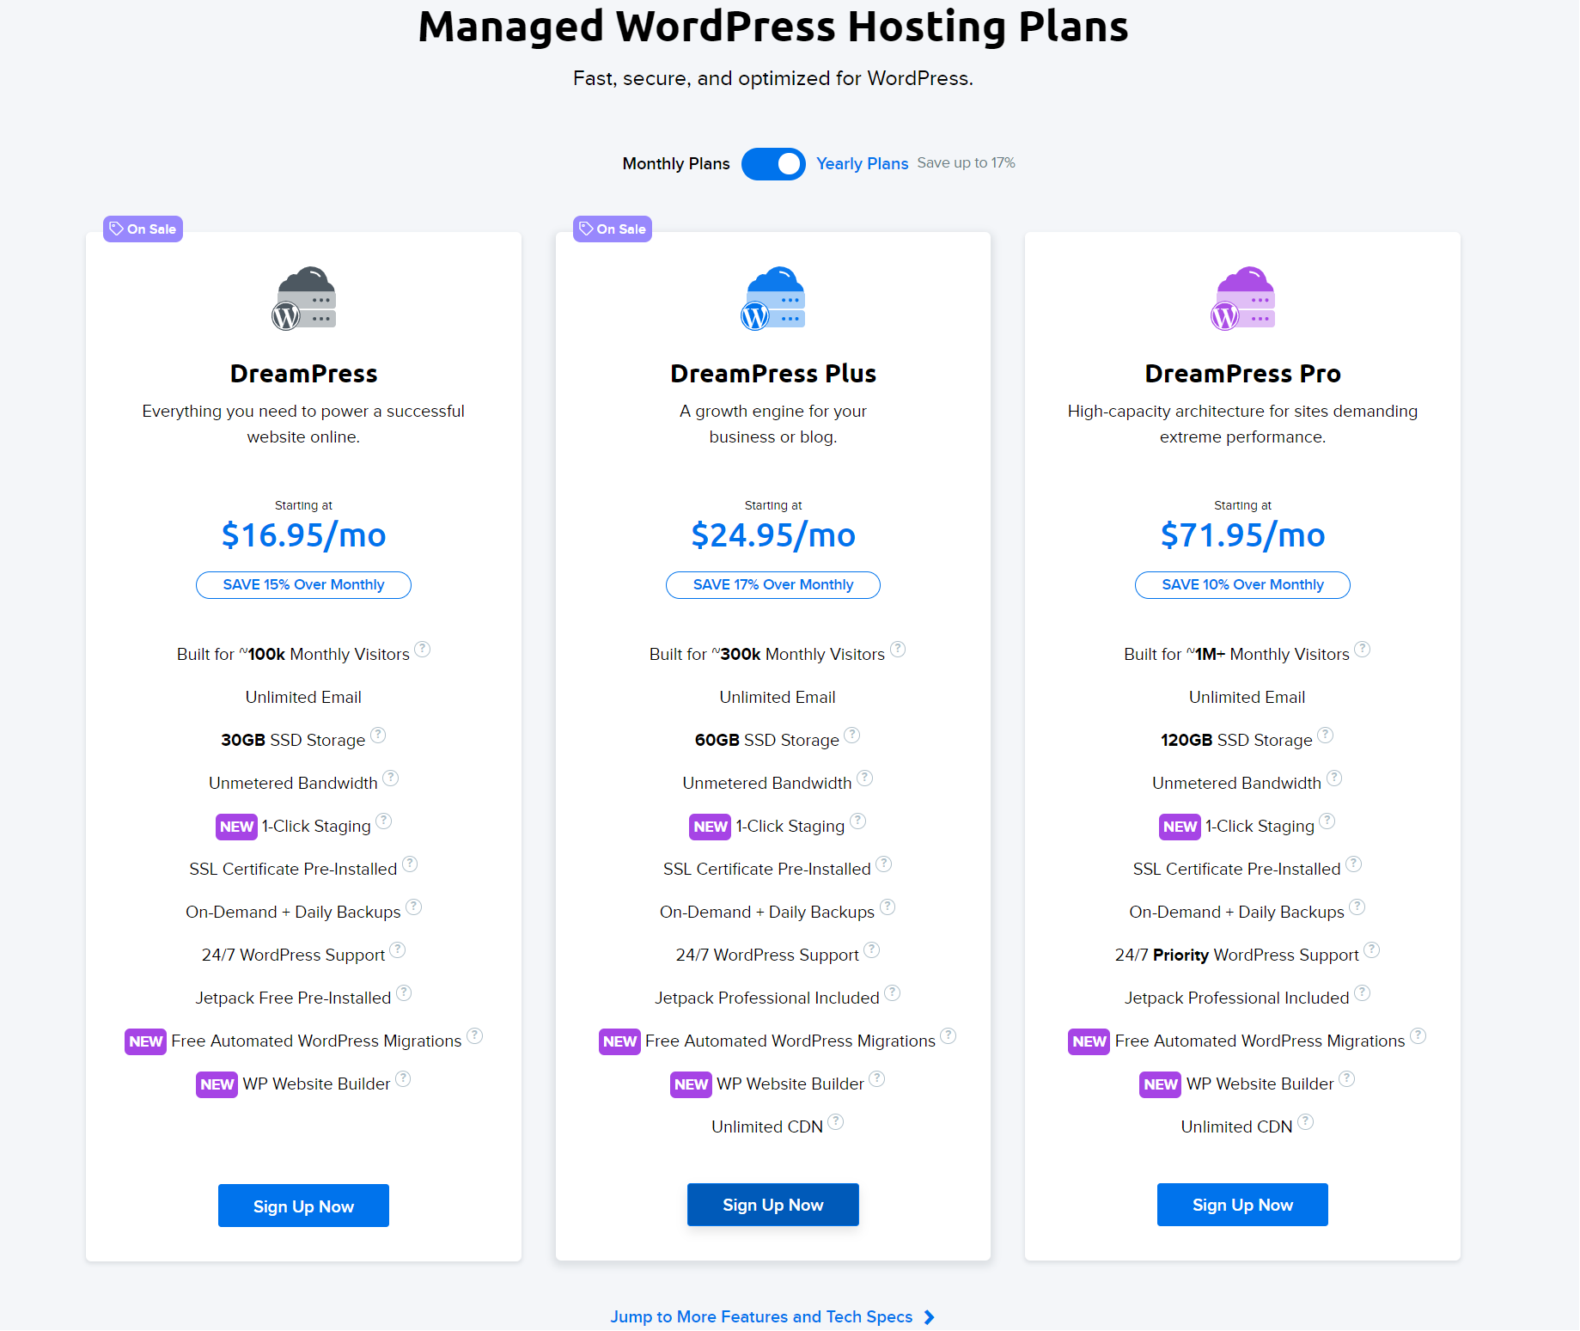This screenshot has height=1331, width=1580.
Task: Show info for DreamPress WP Website Builder
Action: 403,1078
